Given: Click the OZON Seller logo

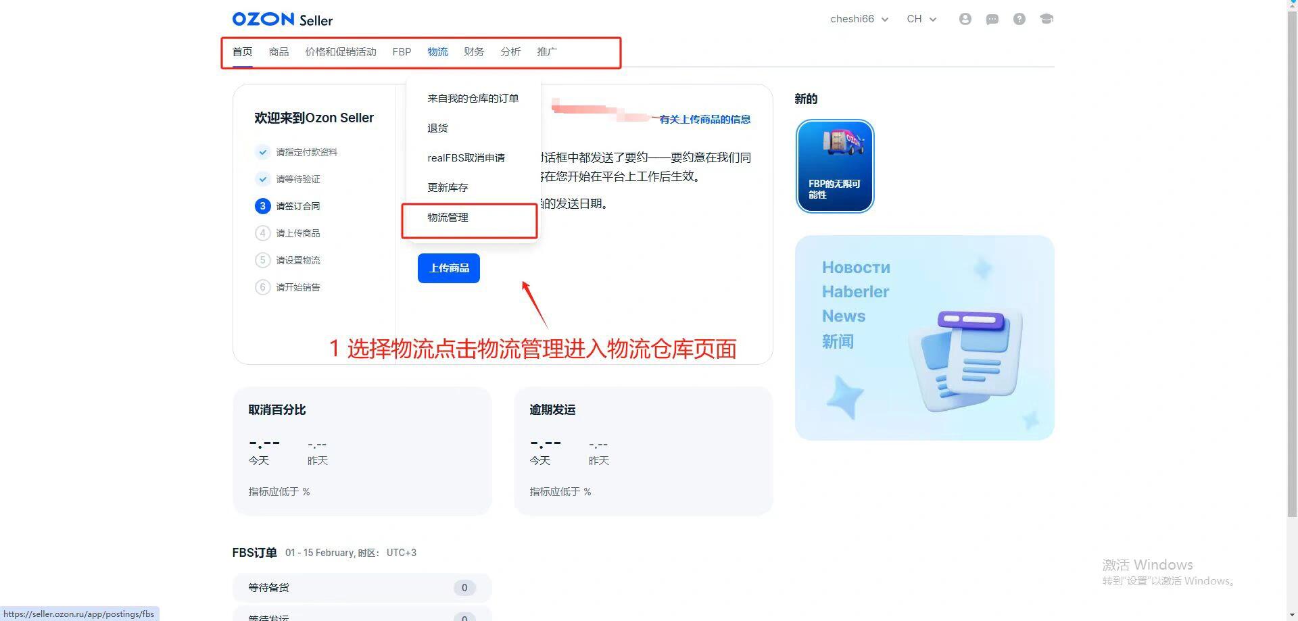Looking at the screenshot, I should (282, 20).
